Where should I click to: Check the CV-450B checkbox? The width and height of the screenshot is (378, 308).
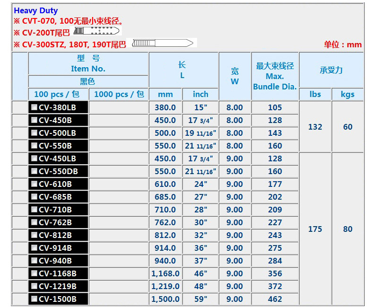point(34,120)
